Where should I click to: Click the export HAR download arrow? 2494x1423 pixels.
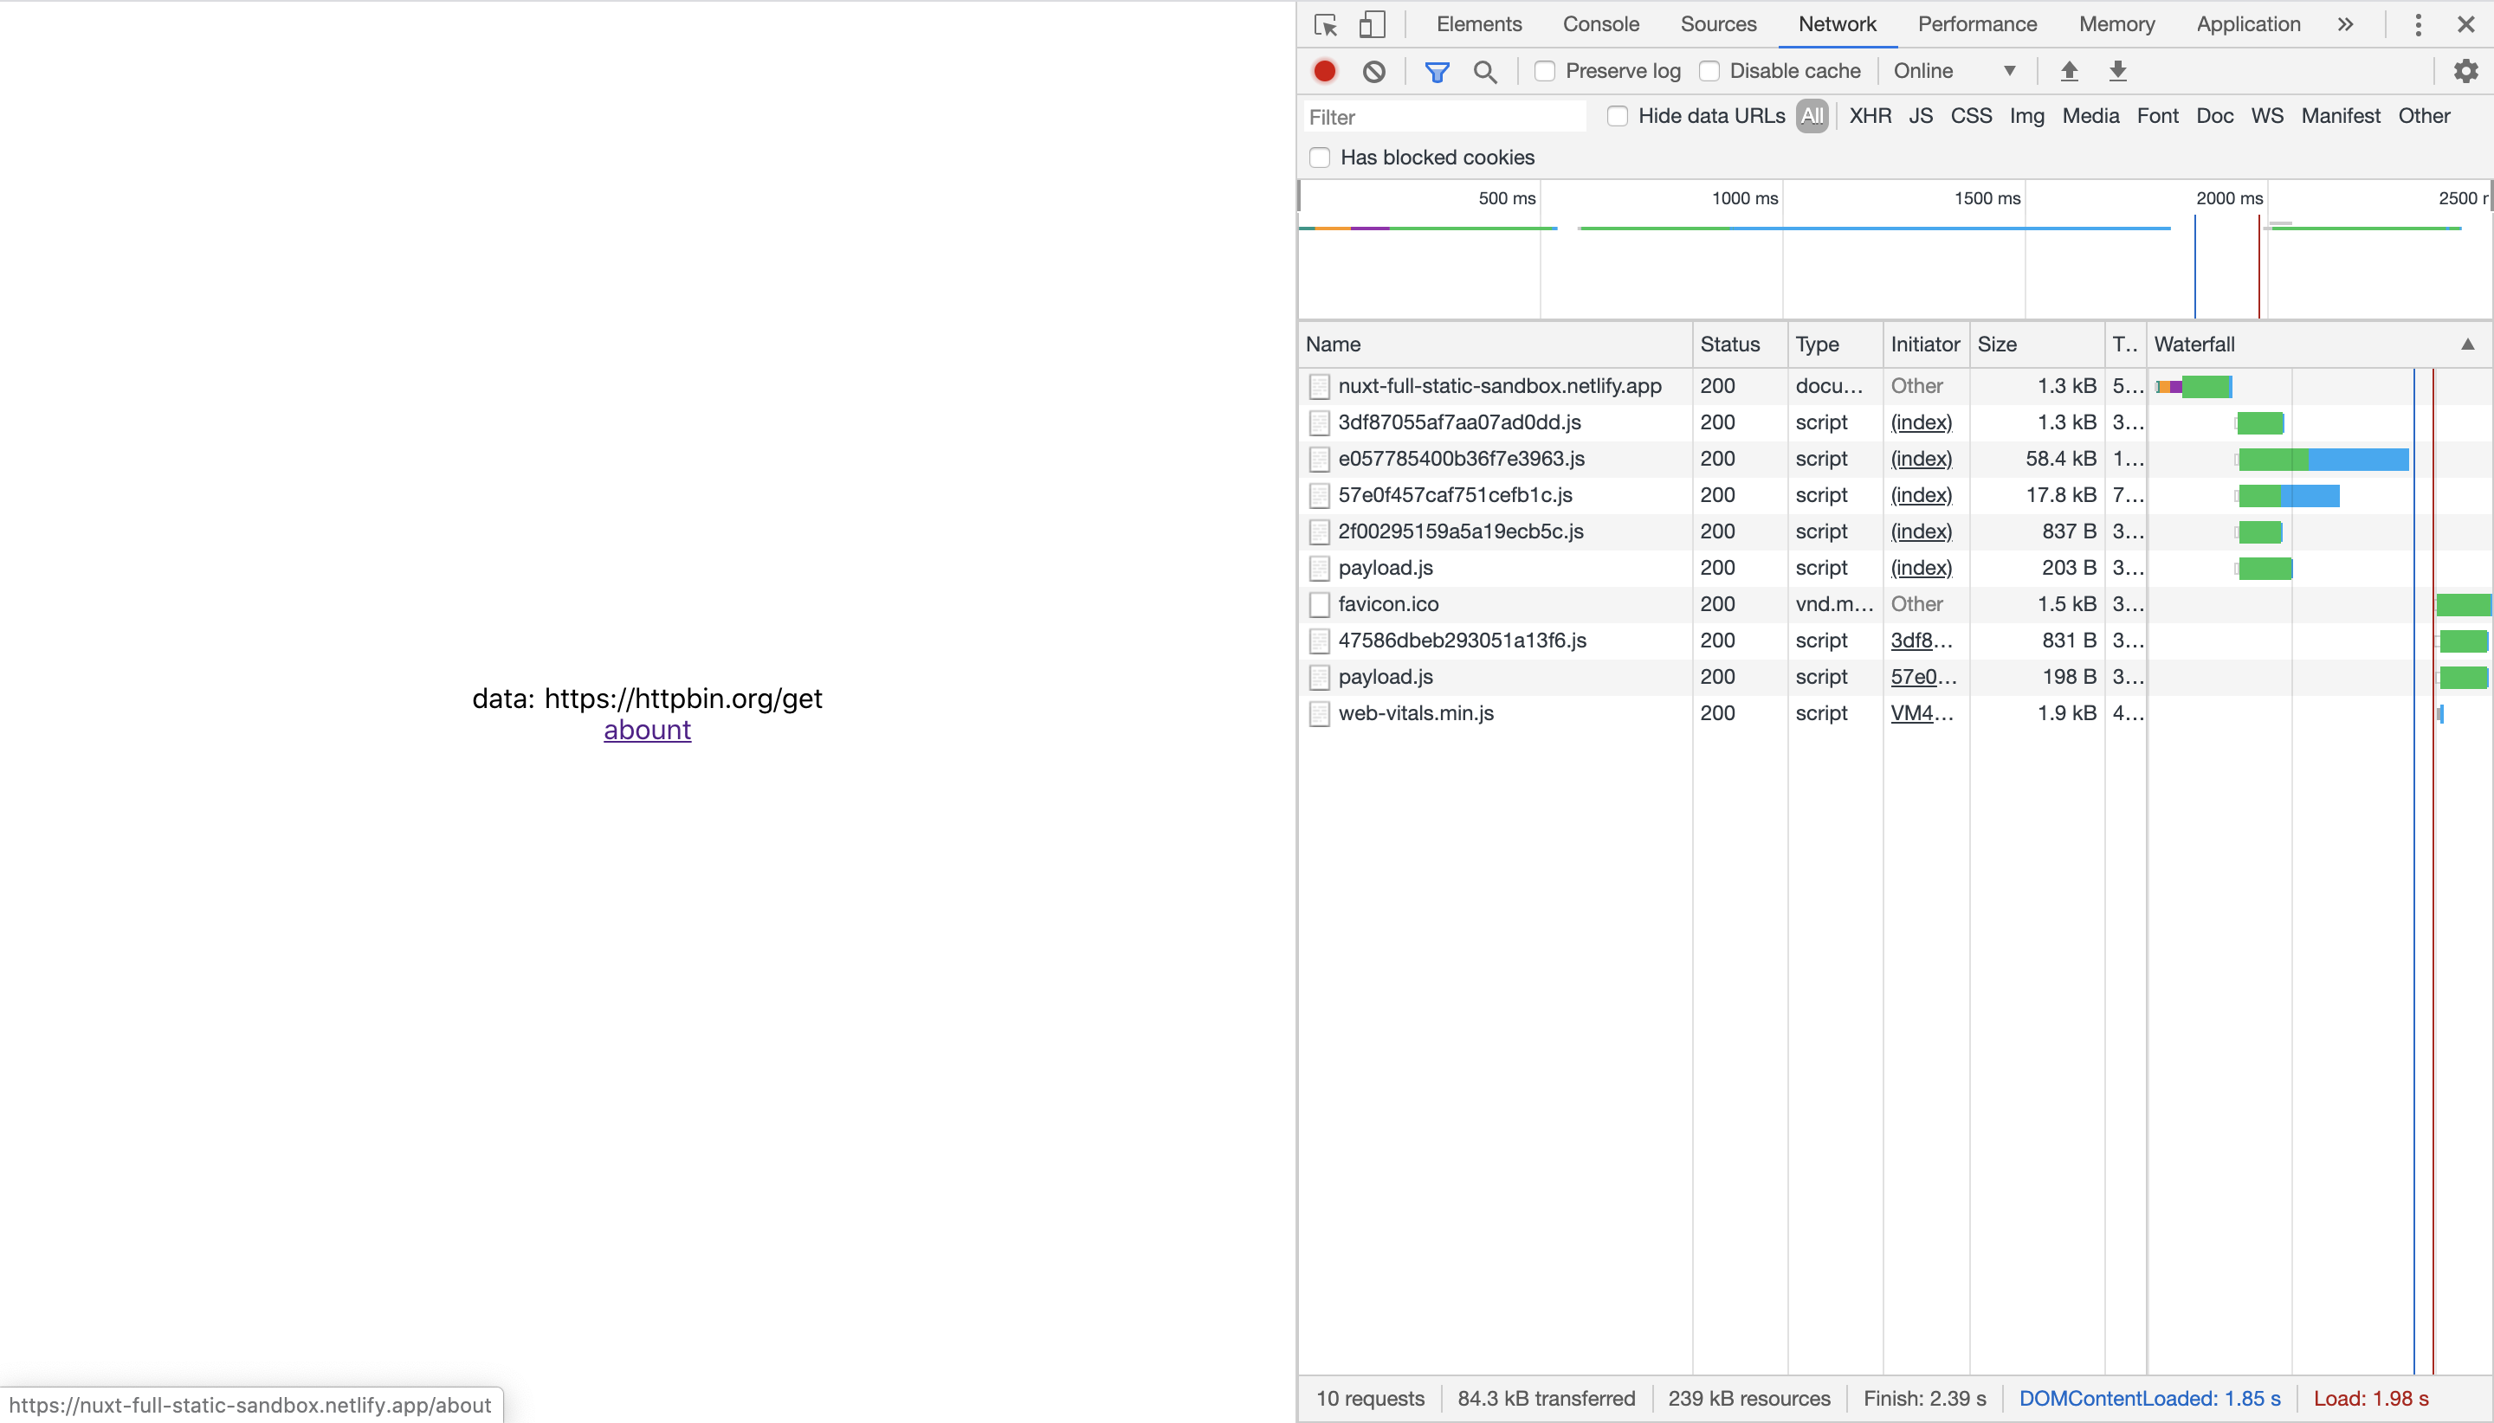[2117, 71]
